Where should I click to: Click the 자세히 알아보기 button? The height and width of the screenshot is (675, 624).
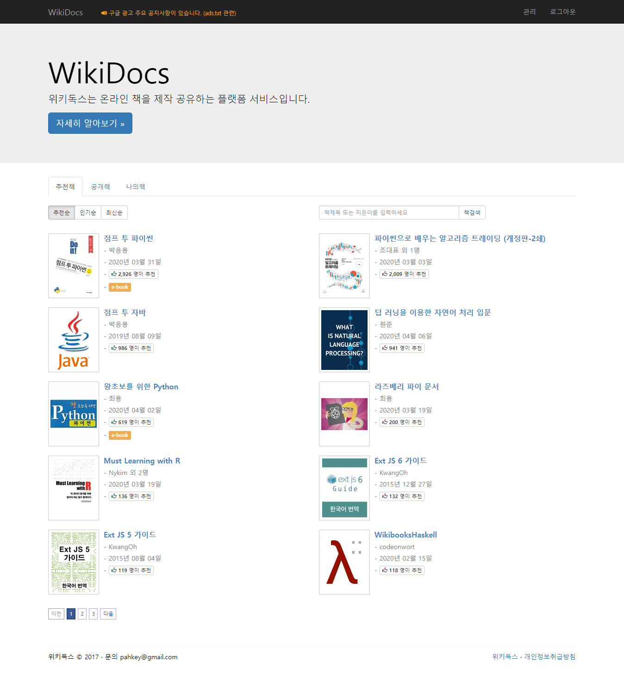pyautogui.click(x=90, y=123)
